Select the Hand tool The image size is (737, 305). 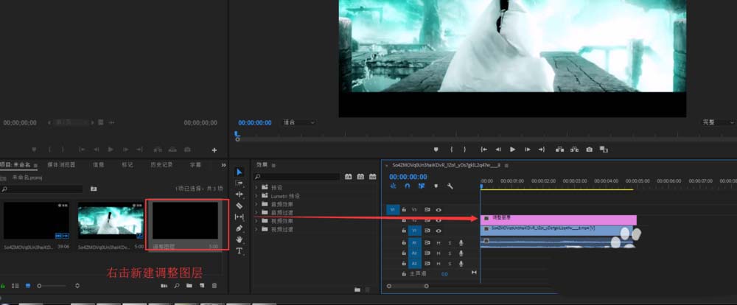[240, 239]
